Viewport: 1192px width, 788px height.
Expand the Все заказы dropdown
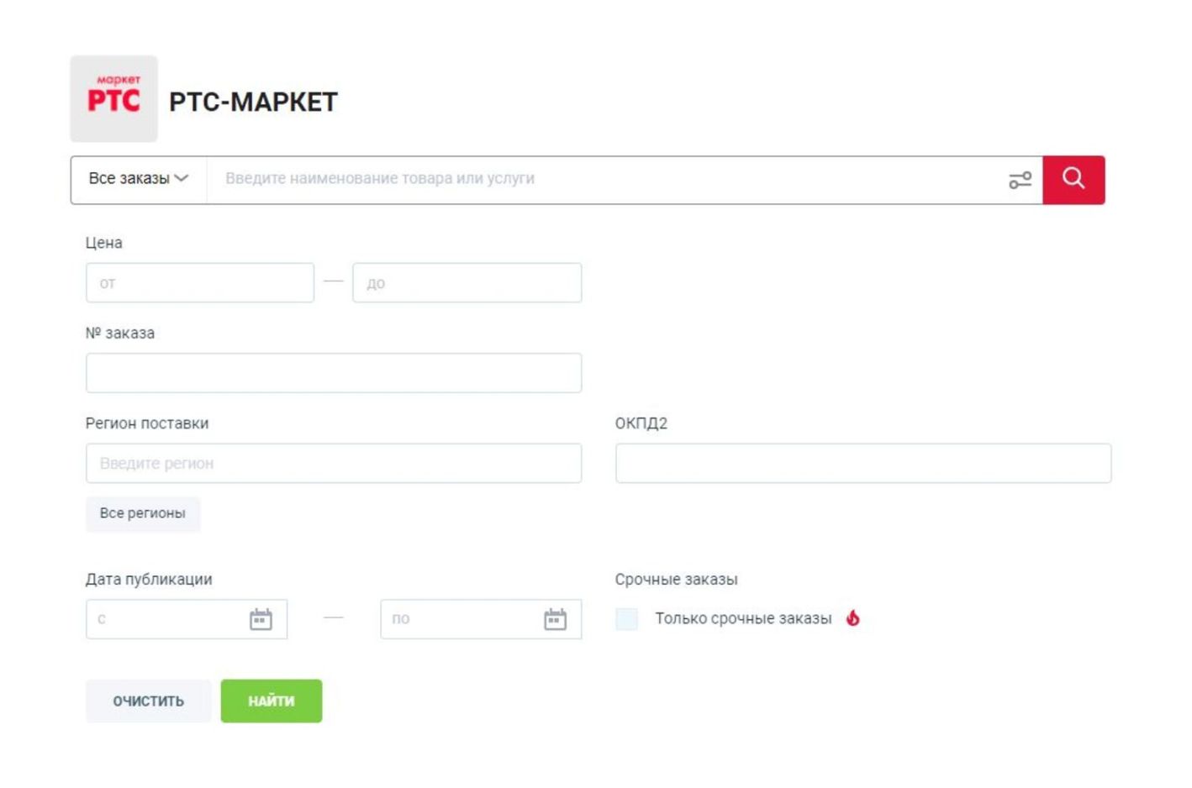point(138,179)
